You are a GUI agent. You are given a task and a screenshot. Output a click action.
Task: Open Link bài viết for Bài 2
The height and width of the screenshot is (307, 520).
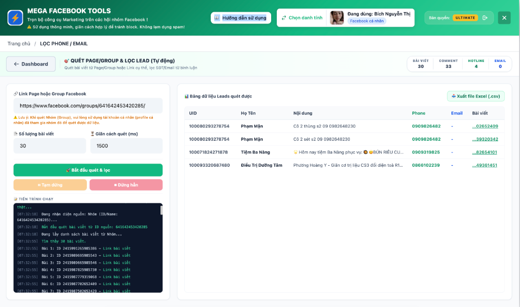tap(117, 256)
